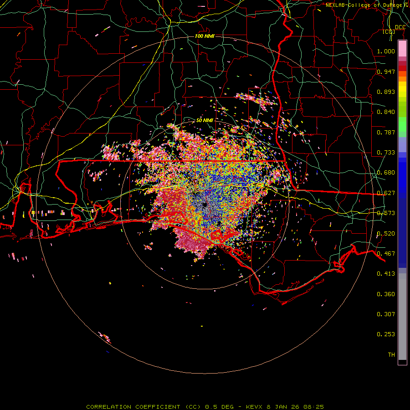Select the 0.573 scale value

click(386, 213)
